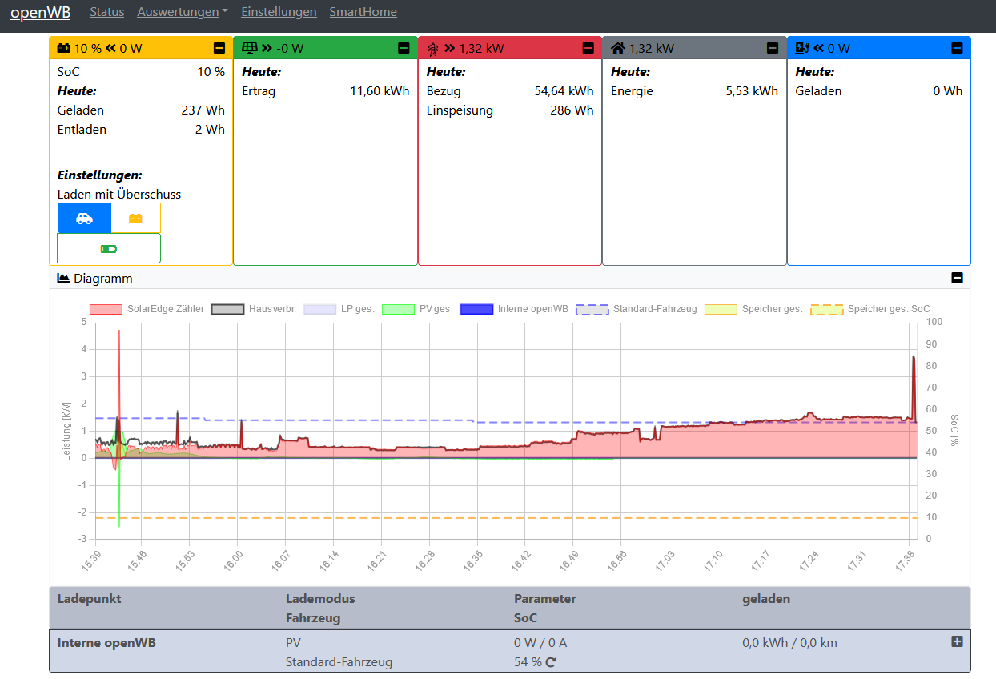The image size is (996, 679).
Task: Click the battery icon in the yellow card header
Action: pos(64,48)
